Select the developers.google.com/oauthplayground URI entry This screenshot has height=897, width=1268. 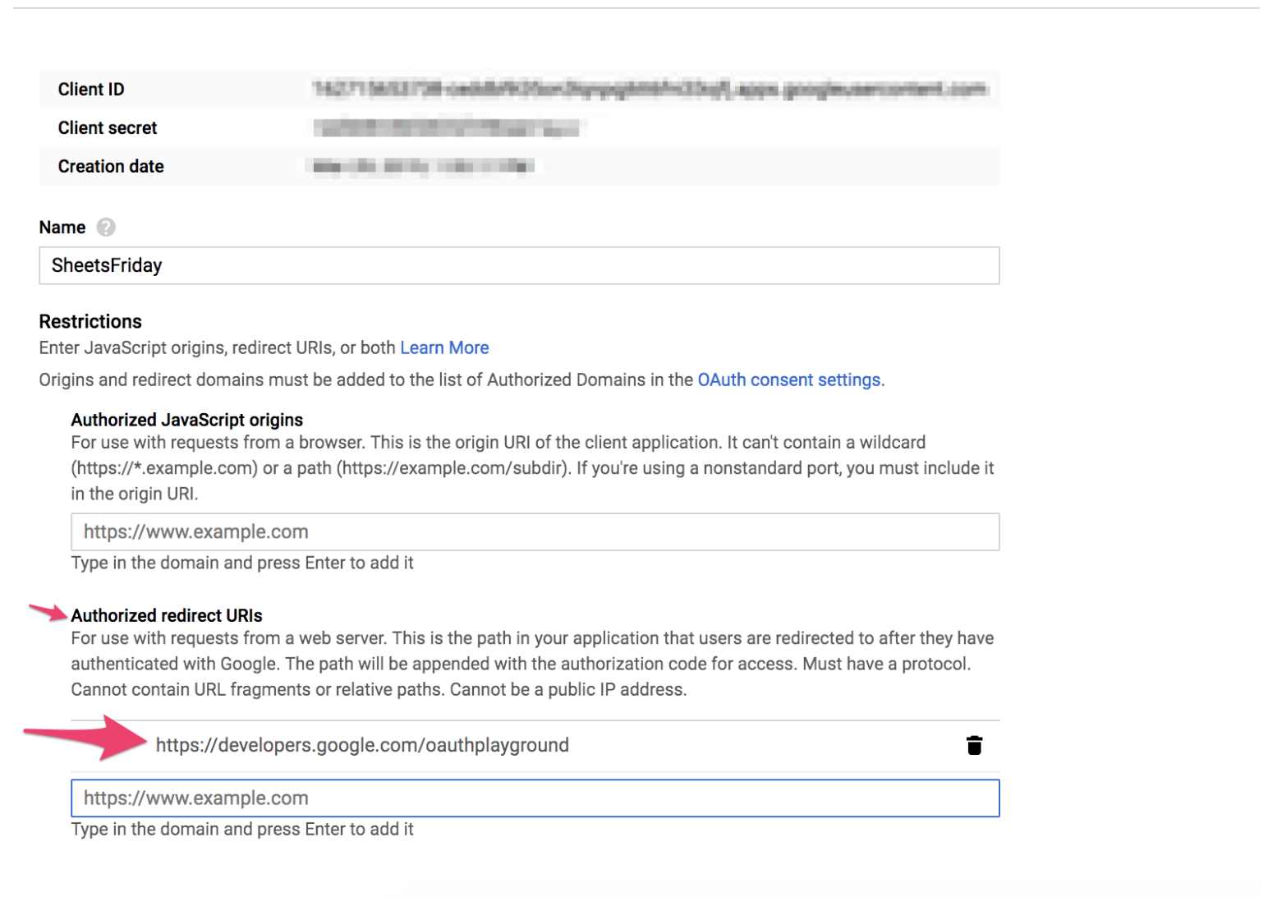click(x=362, y=745)
